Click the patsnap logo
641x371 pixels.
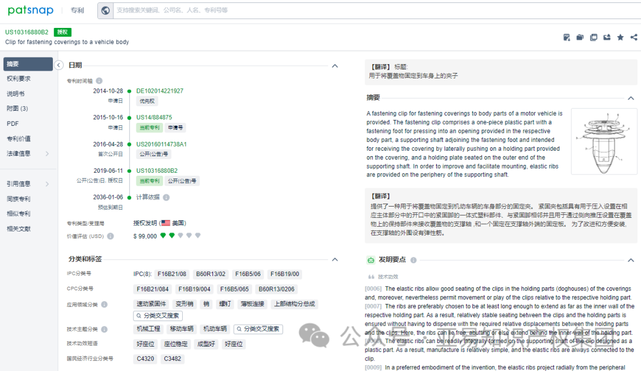[30, 10]
